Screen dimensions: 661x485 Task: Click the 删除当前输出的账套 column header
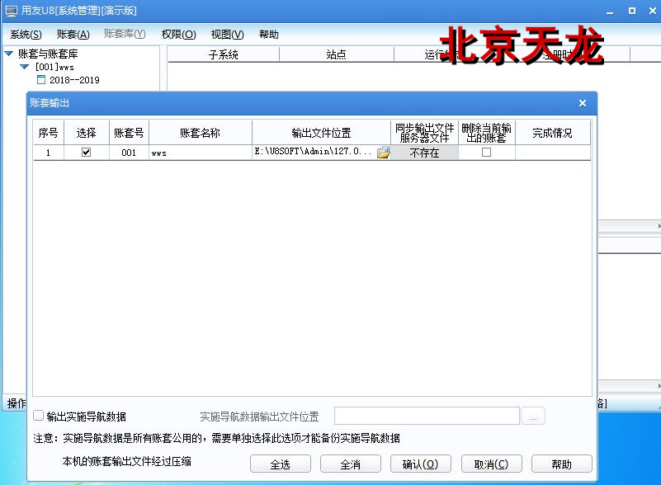487,133
